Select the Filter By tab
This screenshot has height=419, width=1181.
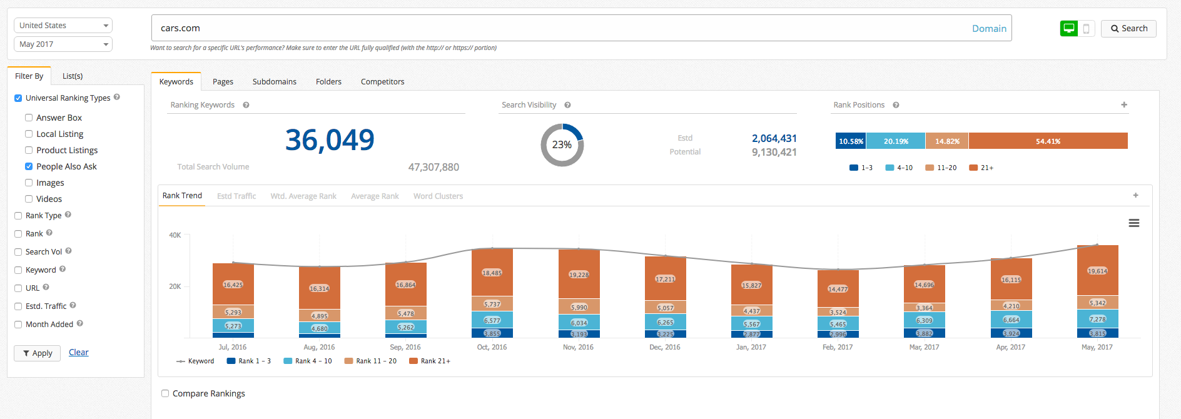click(29, 76)
